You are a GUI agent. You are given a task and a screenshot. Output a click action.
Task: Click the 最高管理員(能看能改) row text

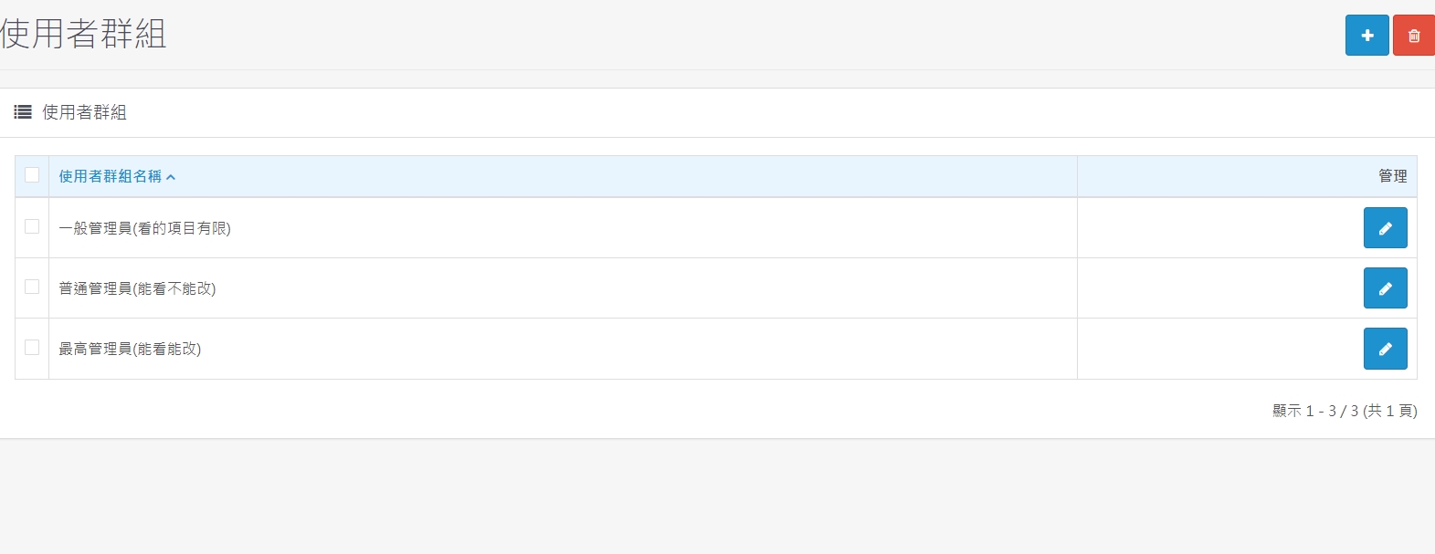(x=130, y=349)
